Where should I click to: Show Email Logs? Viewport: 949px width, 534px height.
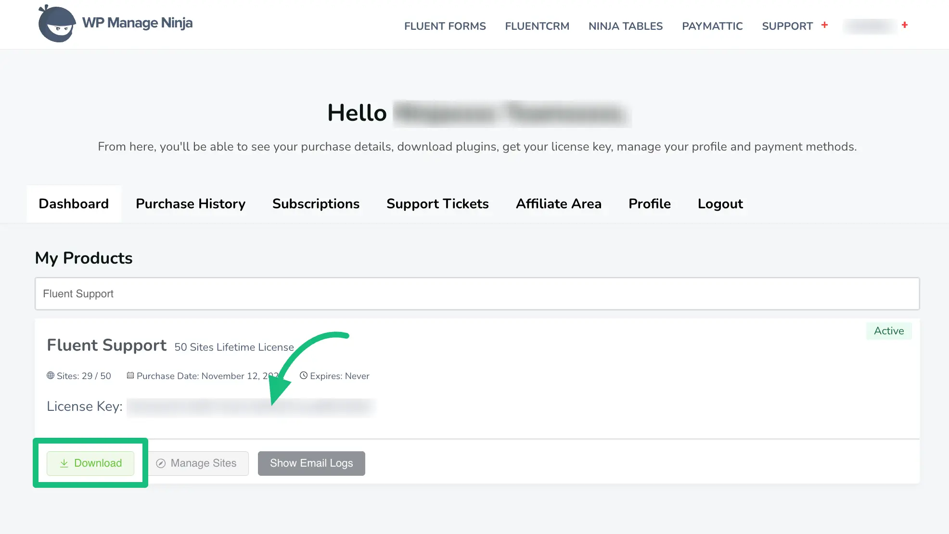[311, 463]
